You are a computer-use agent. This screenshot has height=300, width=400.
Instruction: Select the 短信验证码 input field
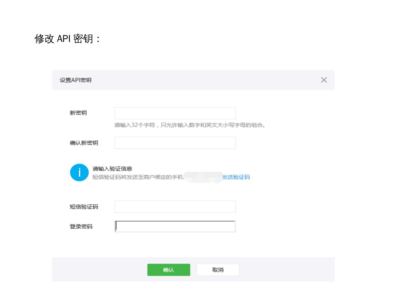[175, 207]
